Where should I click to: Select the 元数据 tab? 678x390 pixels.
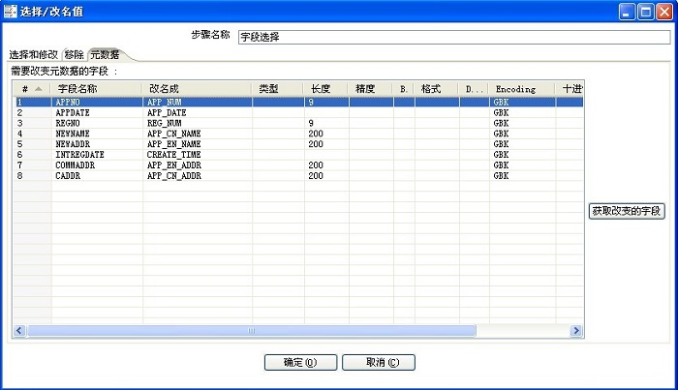click(104, 54)
